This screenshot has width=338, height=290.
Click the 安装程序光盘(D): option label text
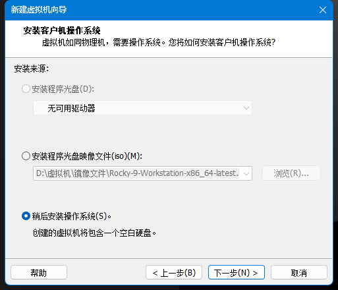click(x=63, y=89)
